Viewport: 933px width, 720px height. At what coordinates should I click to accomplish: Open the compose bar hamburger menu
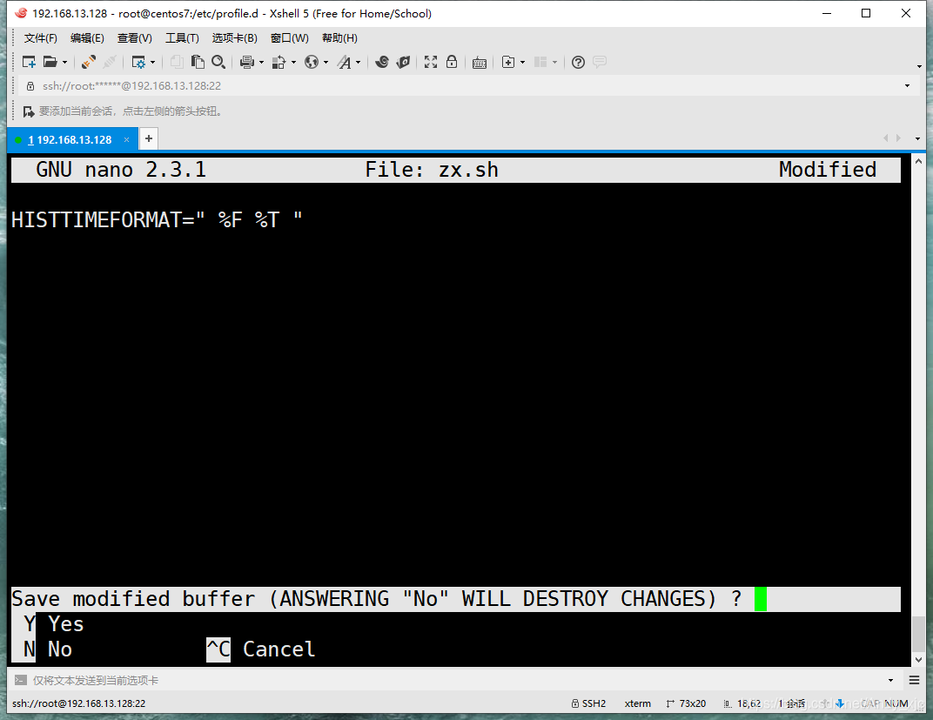915,680
